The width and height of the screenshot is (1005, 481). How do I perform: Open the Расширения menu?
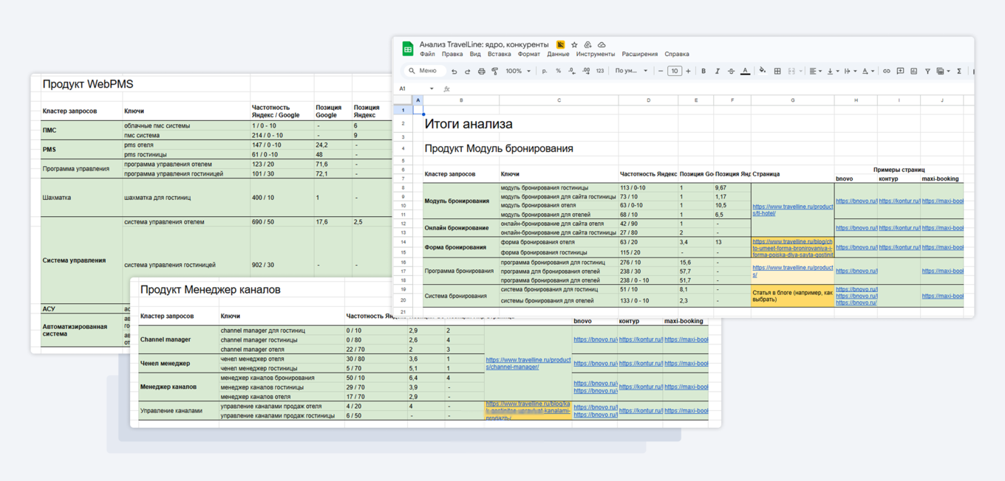640,55
